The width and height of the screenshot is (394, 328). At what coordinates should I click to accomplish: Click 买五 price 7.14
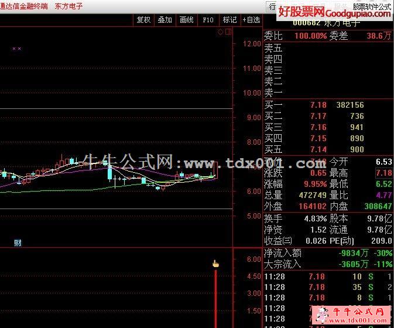pyautogui.click(x=318, y=149)
